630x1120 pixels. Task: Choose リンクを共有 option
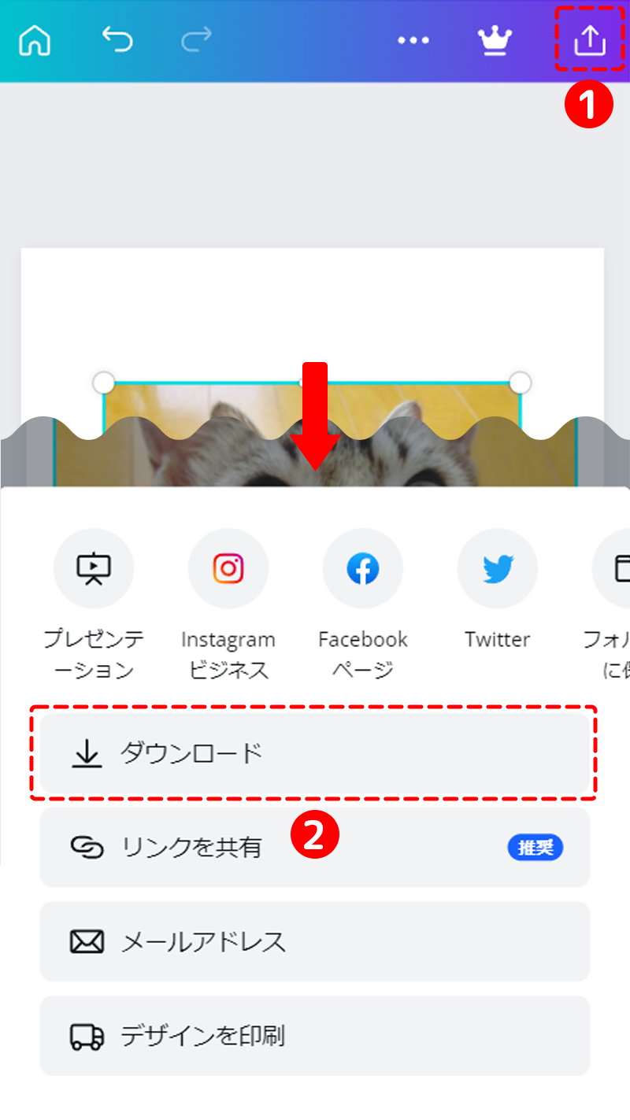click(315, 848)
